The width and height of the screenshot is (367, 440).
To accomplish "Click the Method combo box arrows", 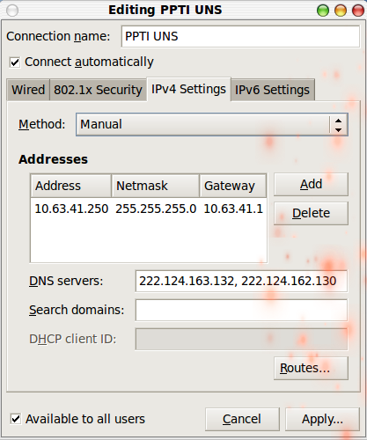I will (338, 125).
